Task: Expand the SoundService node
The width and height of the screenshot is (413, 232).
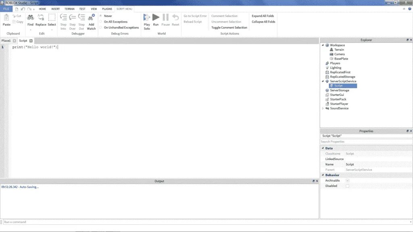Action: (x=323, y=108)
